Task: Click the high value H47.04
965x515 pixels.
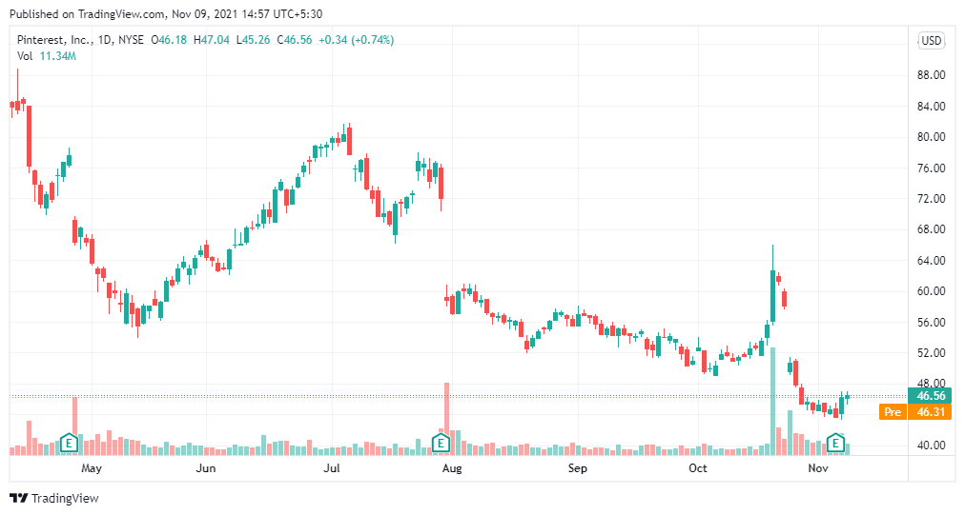Action: 211,40
